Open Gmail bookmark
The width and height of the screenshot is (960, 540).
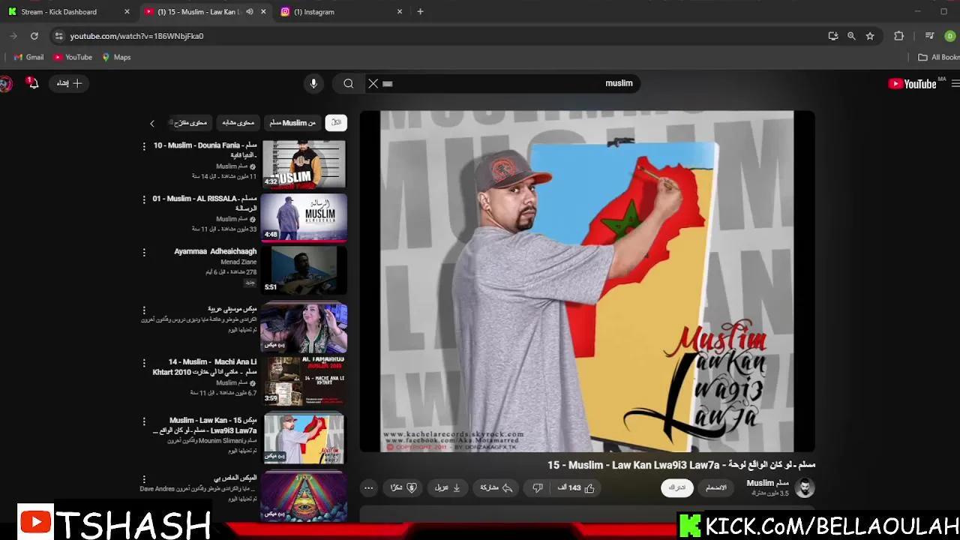point(28,57)
